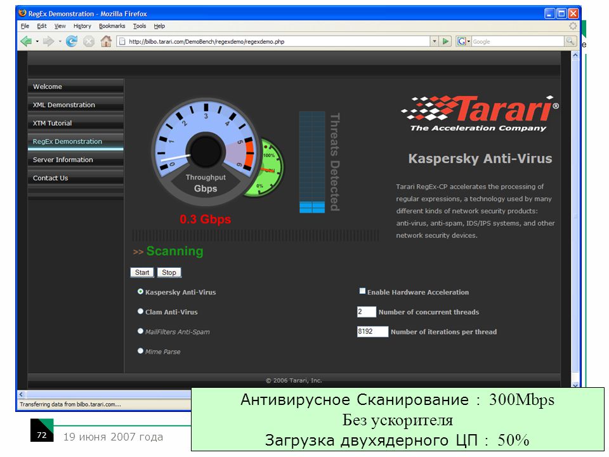
Task: Click the Tarari logo
Action: 480,114
